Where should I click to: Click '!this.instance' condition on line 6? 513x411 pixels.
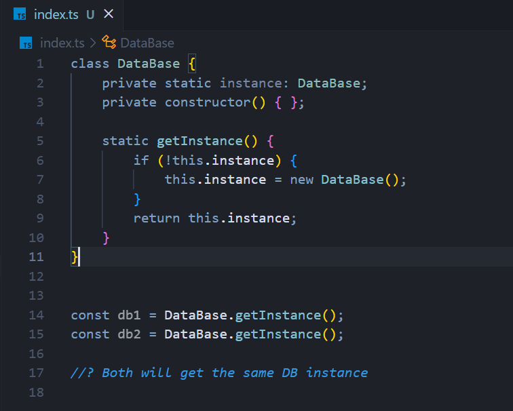tap(220, 161)
